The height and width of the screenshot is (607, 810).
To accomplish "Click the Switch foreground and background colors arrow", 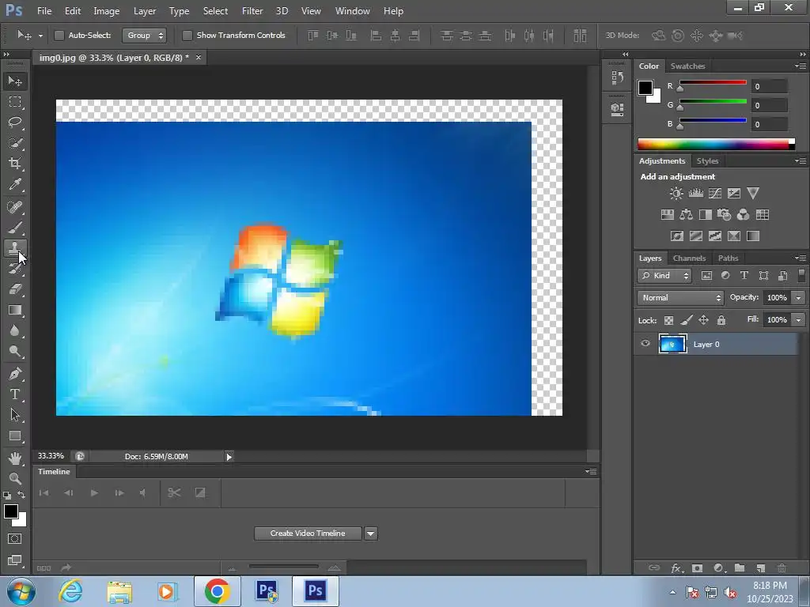I will tap(21, 495).
